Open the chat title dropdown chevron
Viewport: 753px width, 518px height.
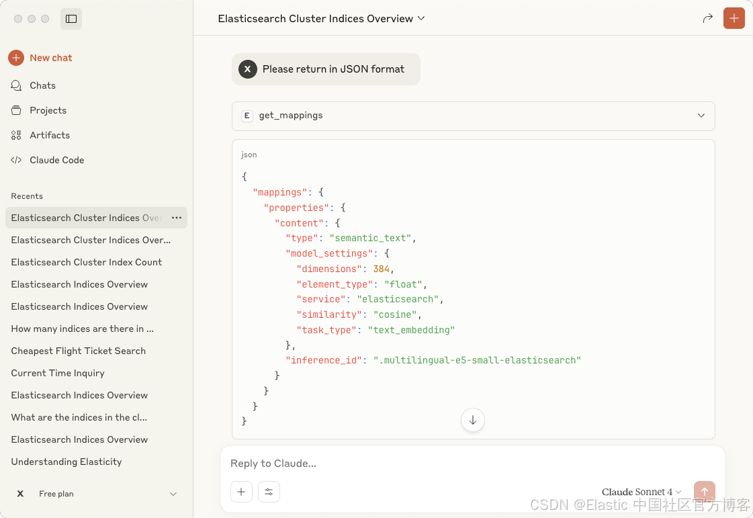(x=421, y=18)
